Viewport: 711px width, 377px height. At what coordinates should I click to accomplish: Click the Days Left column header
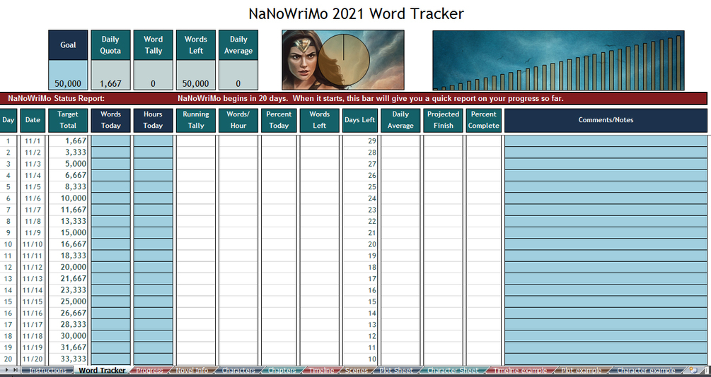(360, 120)
